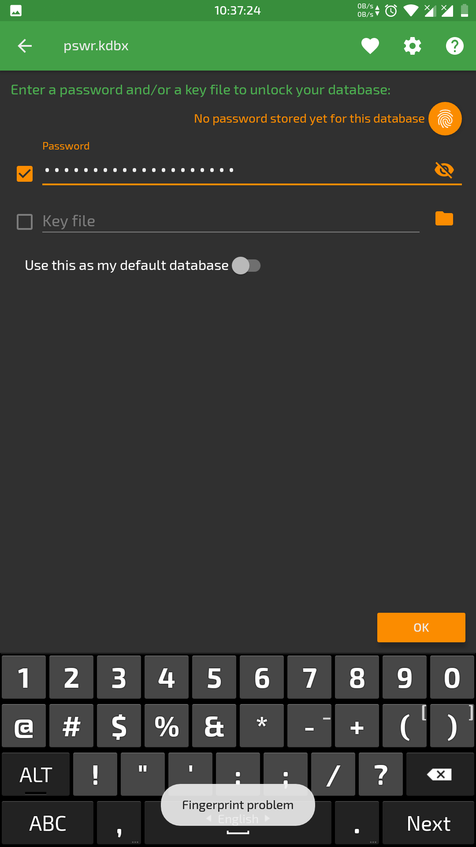Tap the alarm clock status icon
This screenshot has height=847, width=476.
391,11
